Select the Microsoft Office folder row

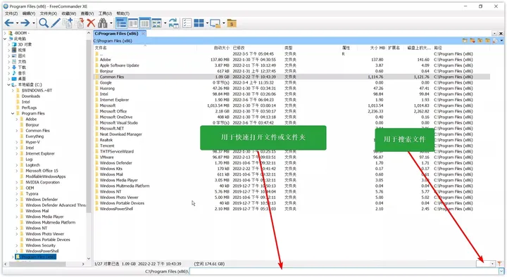click(292, 111)
